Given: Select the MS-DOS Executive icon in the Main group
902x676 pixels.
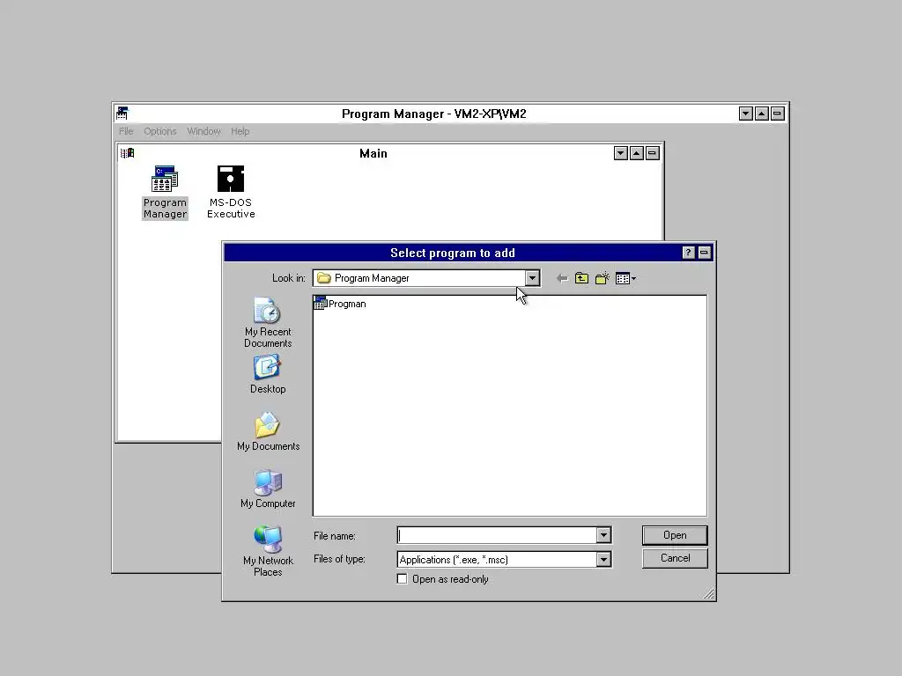Looking at the screenshot, I should tap(231, 193).
